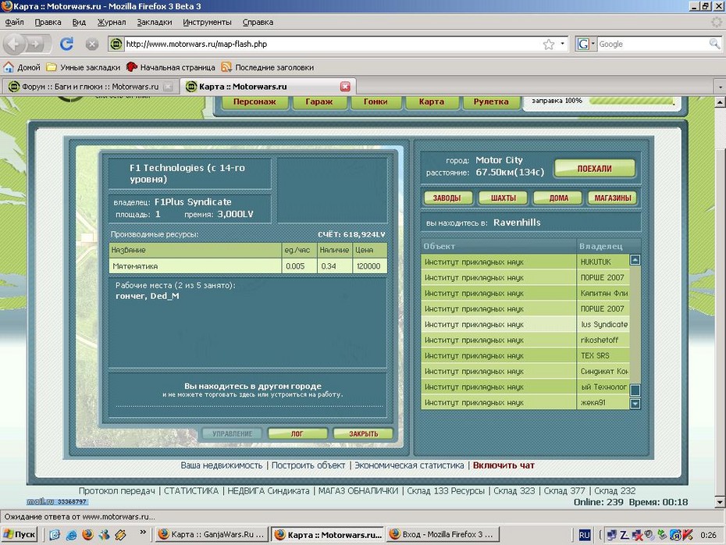
Task: Open the Вид menu
Action: point(79,22)
